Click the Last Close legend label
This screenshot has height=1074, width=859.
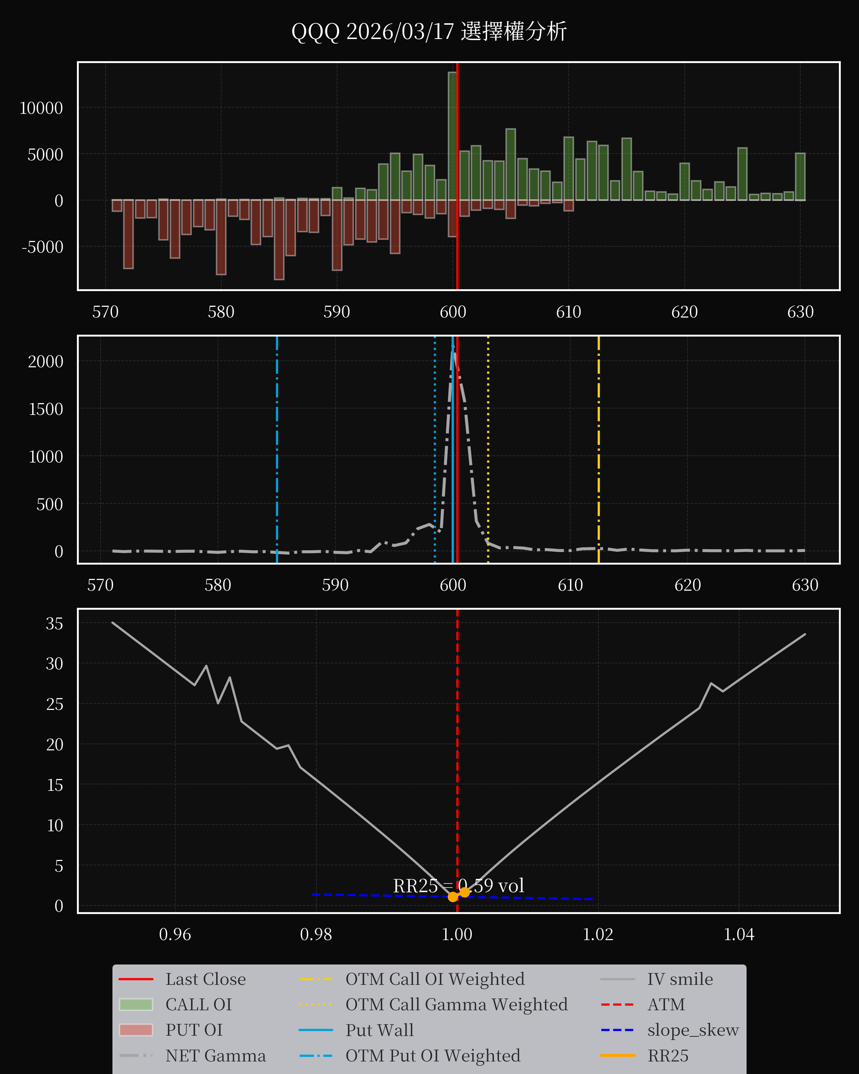coord(206,979)
